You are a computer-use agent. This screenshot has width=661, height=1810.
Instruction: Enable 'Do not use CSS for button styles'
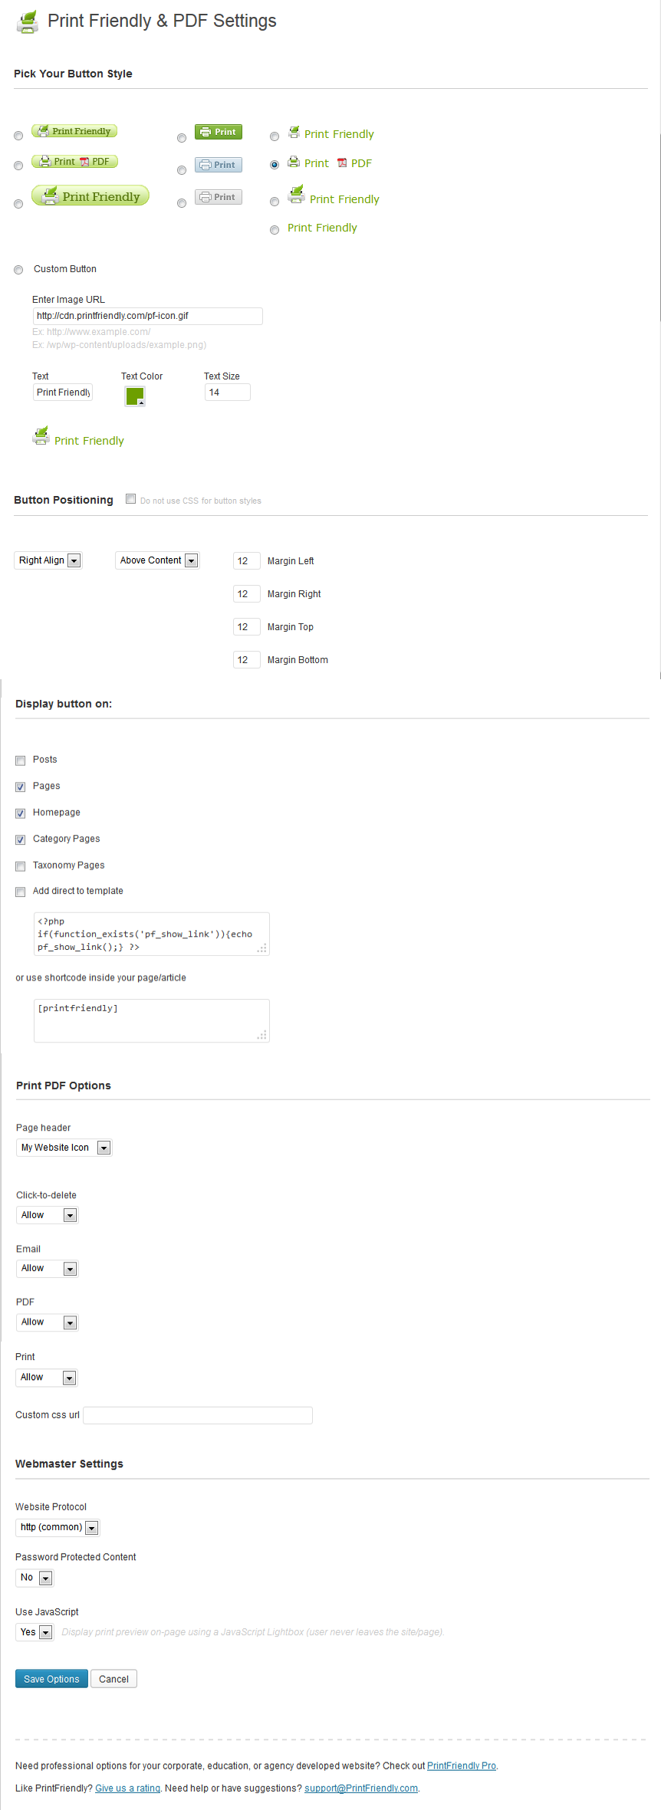[x=130, y=498]
